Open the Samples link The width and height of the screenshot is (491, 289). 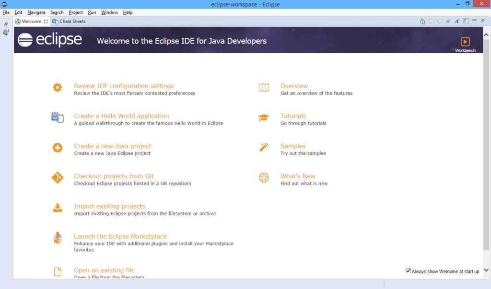coord(293,146)
